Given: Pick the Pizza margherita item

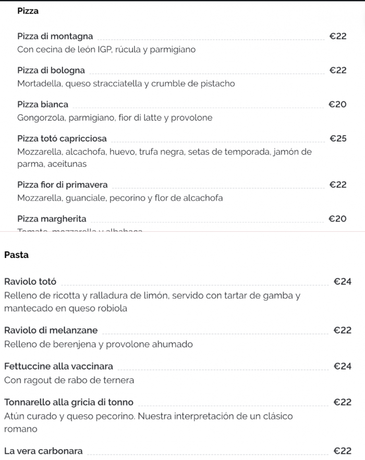Looking at the screenshot, I should tap(52, 219).
